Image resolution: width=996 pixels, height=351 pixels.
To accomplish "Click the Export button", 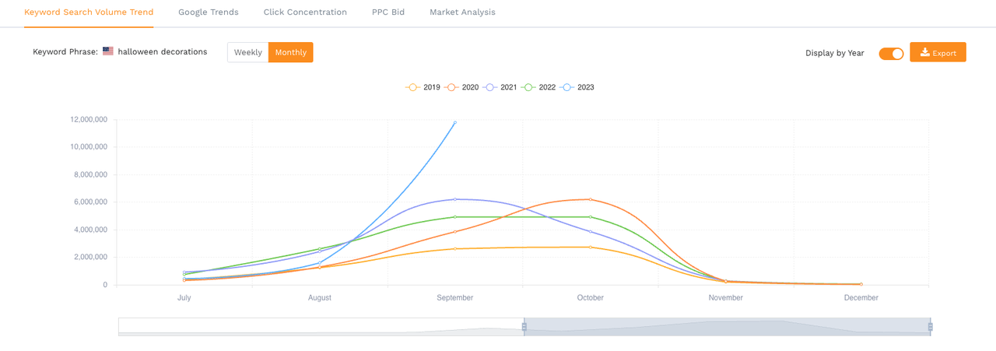I will pos(938,52).
